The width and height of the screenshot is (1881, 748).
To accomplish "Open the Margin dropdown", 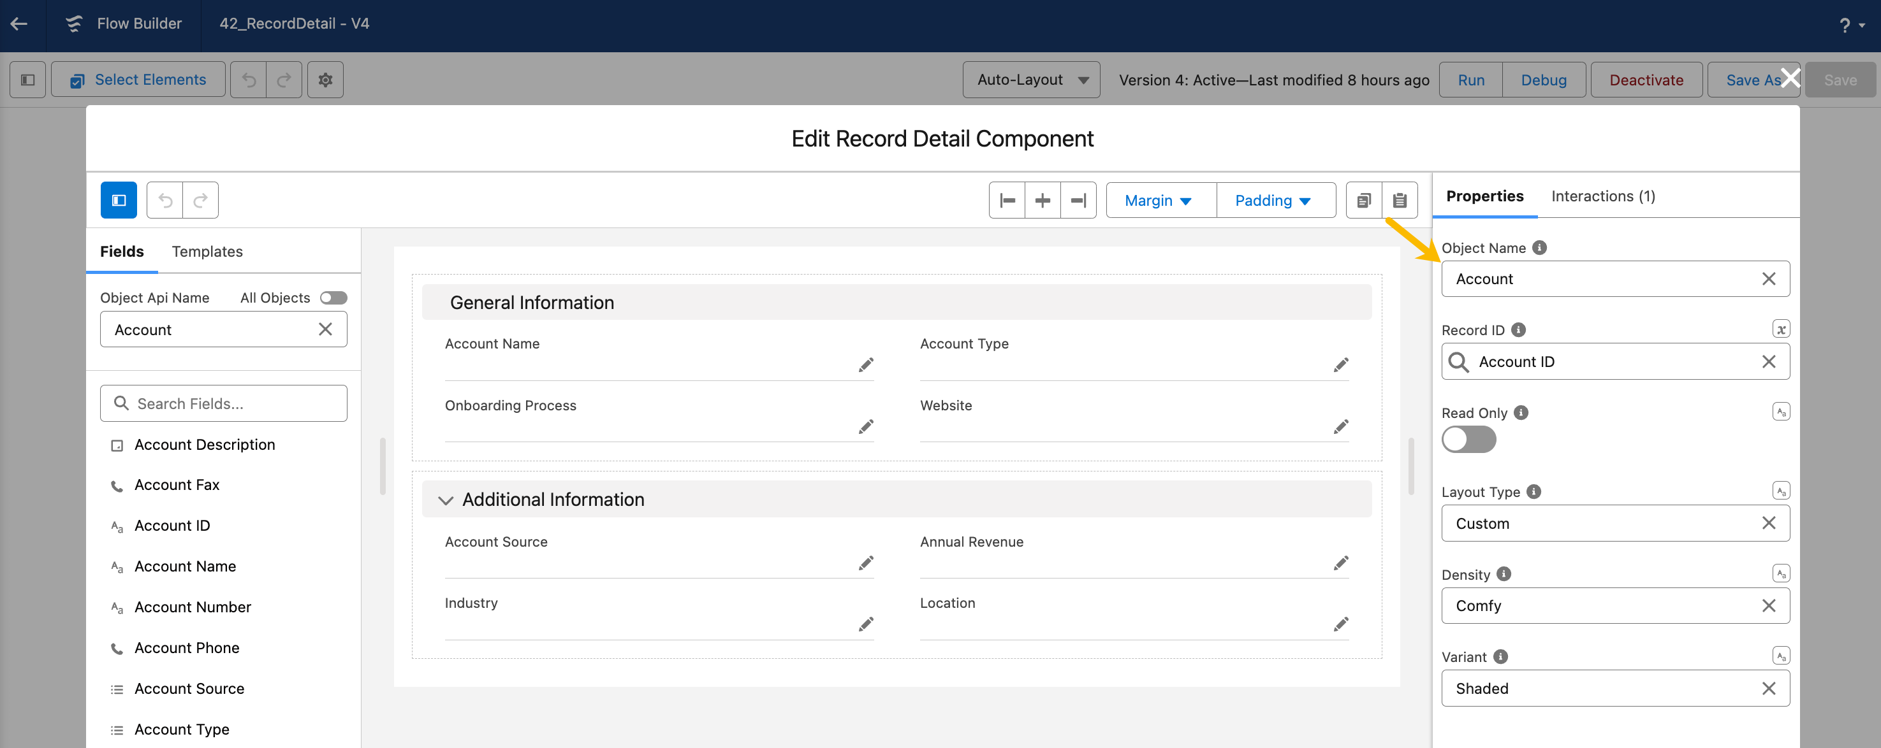I will pyautogui.click(x=1158, y=201).
